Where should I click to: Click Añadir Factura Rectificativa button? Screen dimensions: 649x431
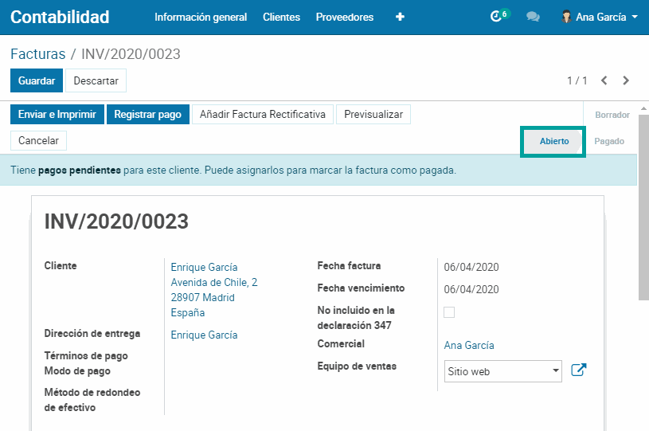coord(263,115)
